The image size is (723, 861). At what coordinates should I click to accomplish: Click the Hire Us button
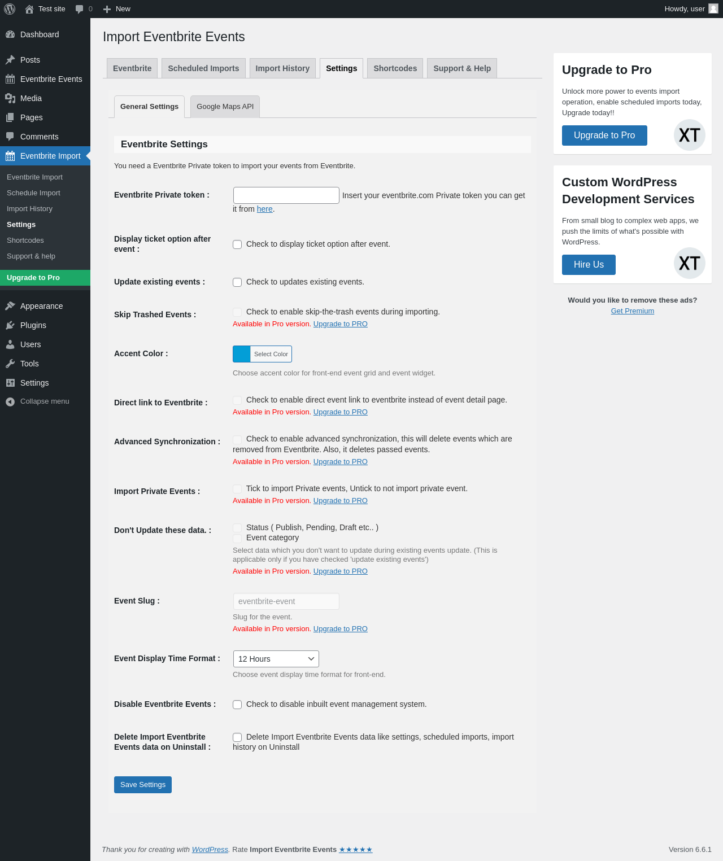(x=589, y=265)
